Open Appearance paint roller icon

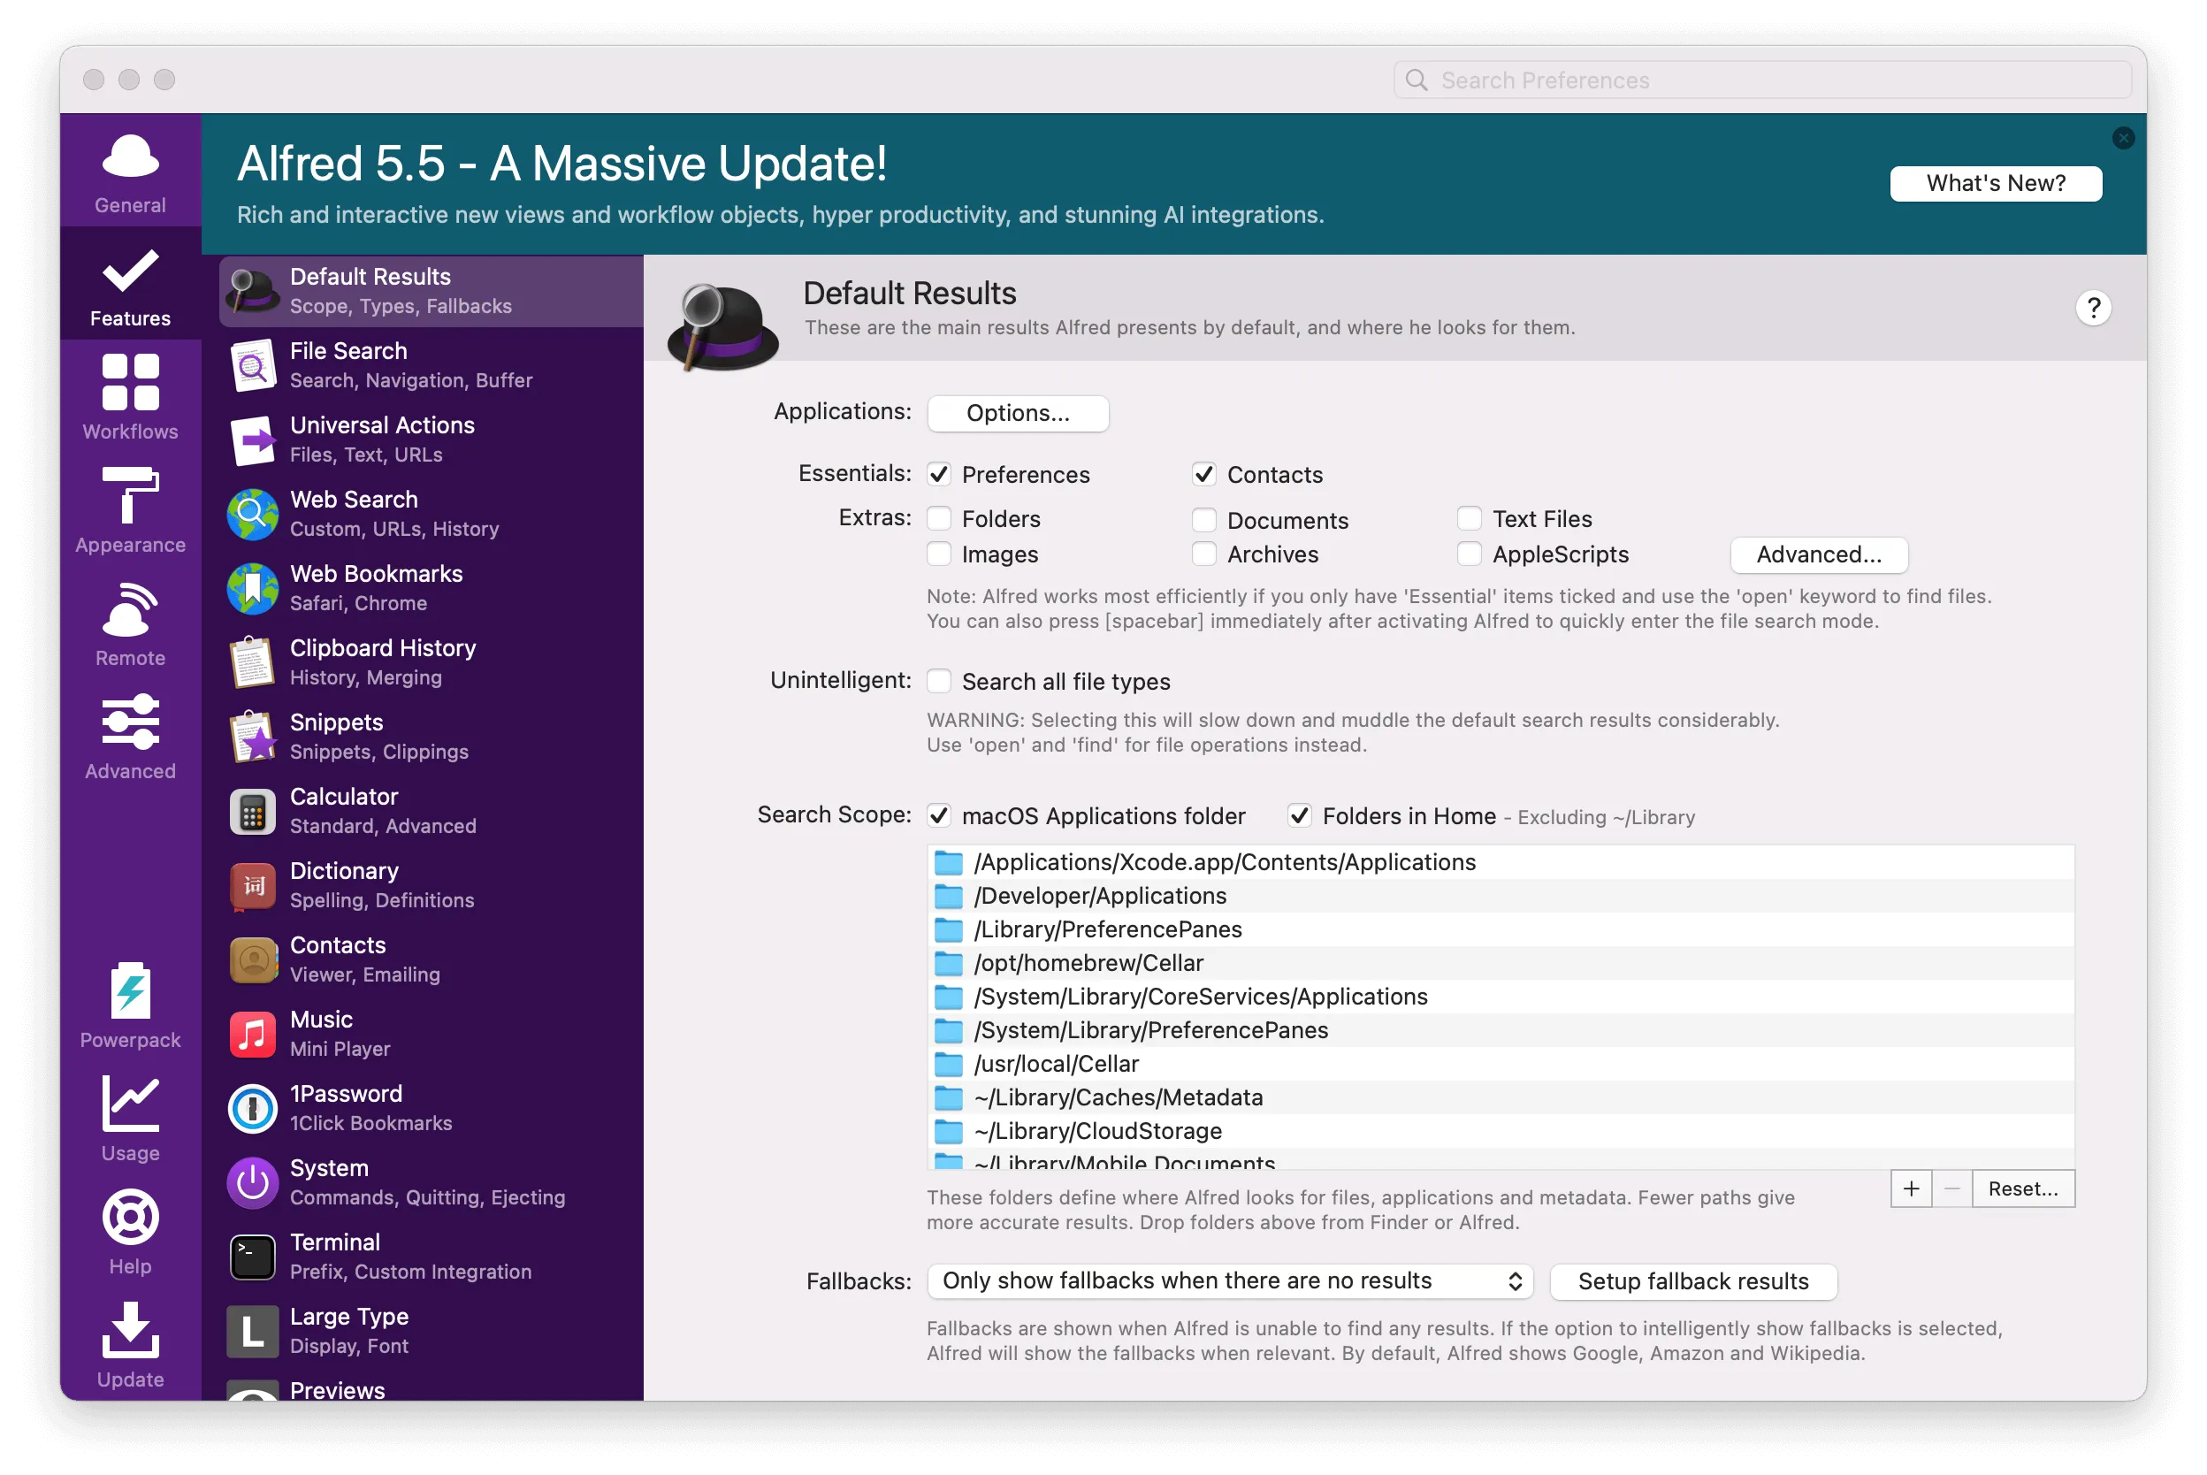tap(130, 495)
